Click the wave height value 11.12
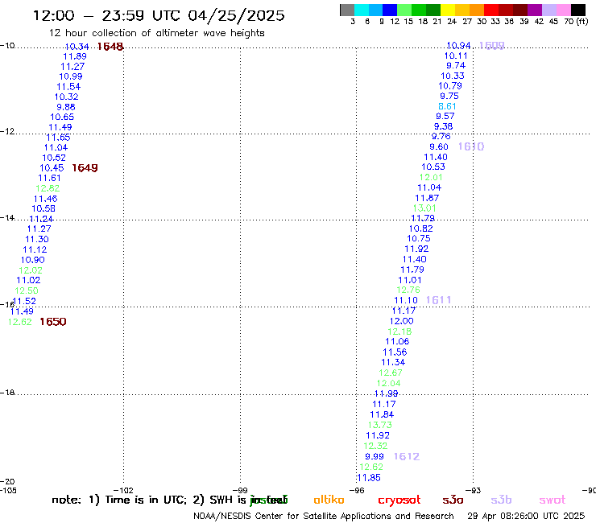Screen dimensions: 596x523 35,249
